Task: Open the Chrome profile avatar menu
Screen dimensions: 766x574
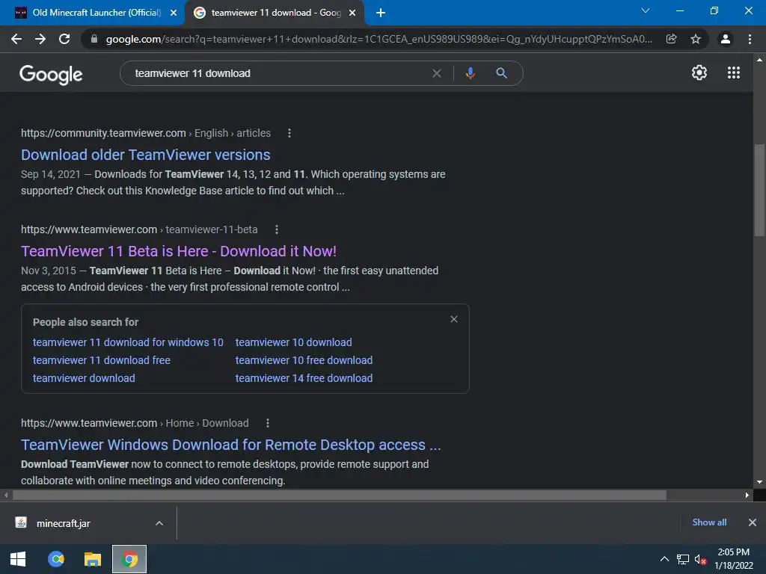Action: pos(726,39)
